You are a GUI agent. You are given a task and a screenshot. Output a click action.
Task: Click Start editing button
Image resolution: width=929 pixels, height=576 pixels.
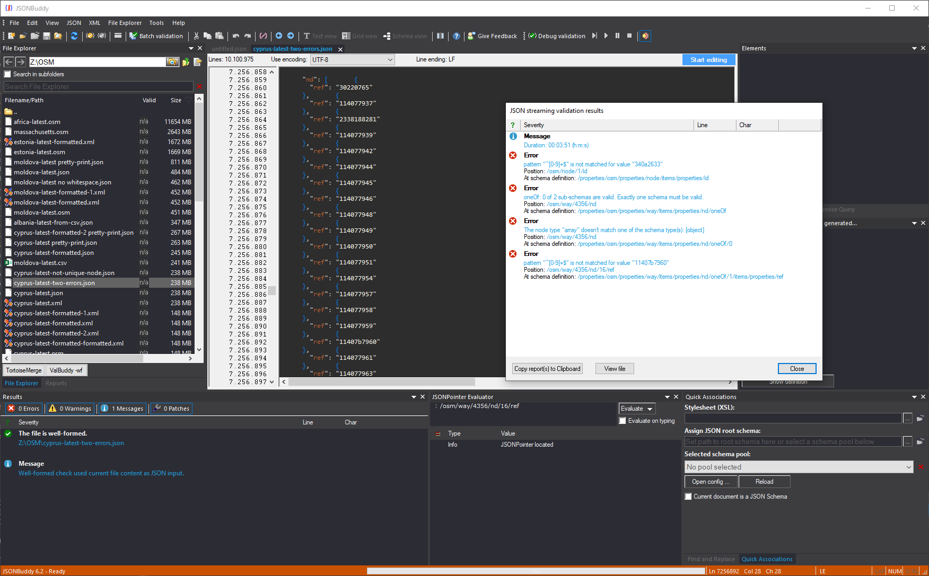(x=708, y=60)
